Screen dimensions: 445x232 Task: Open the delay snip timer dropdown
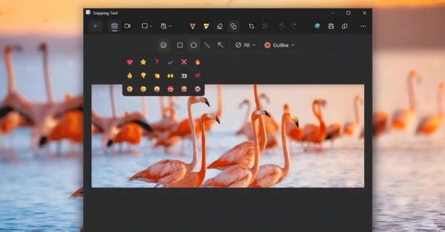(166, 26)
